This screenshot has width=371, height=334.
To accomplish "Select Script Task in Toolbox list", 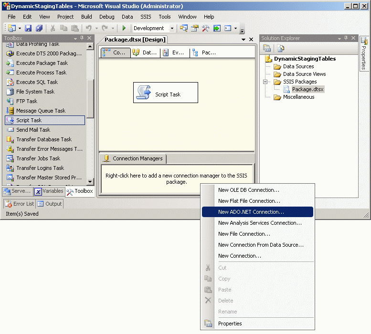I will [45, 120].
